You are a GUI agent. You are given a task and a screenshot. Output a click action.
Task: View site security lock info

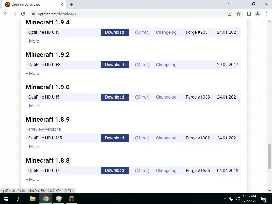point(33,14)
